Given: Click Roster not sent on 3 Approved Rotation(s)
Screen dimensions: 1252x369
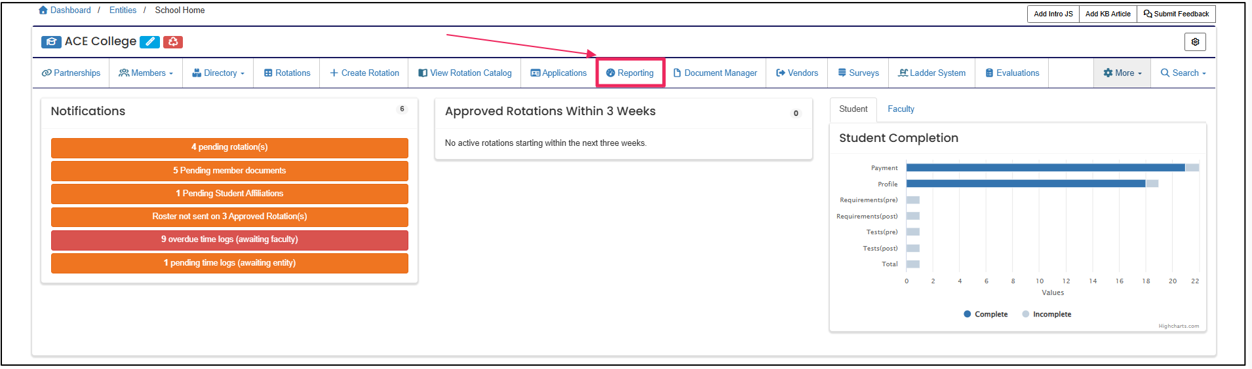Looking at the screenshot, I should (229, 217).
